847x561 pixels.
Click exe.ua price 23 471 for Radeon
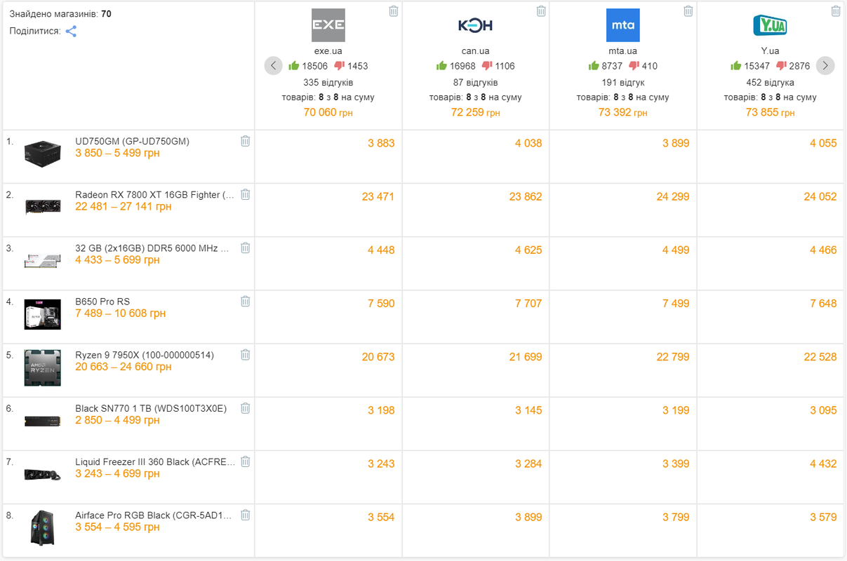378,197
